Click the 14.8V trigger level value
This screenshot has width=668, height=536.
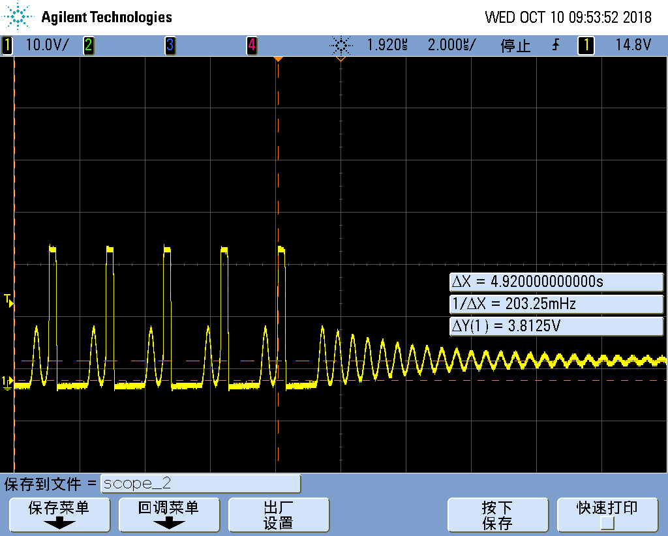pos(633,45)
